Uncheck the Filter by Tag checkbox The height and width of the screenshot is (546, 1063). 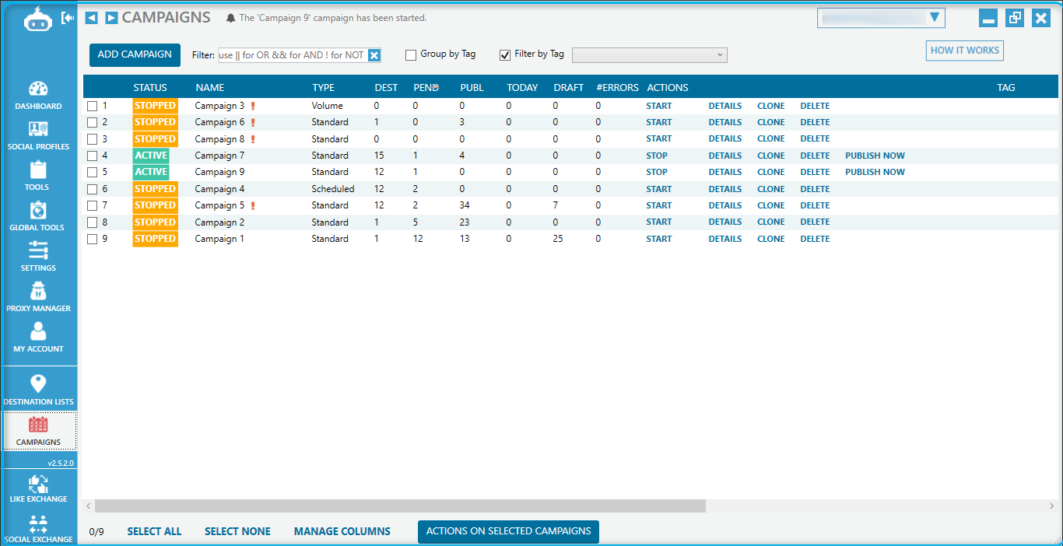click(x=504, y=55)
